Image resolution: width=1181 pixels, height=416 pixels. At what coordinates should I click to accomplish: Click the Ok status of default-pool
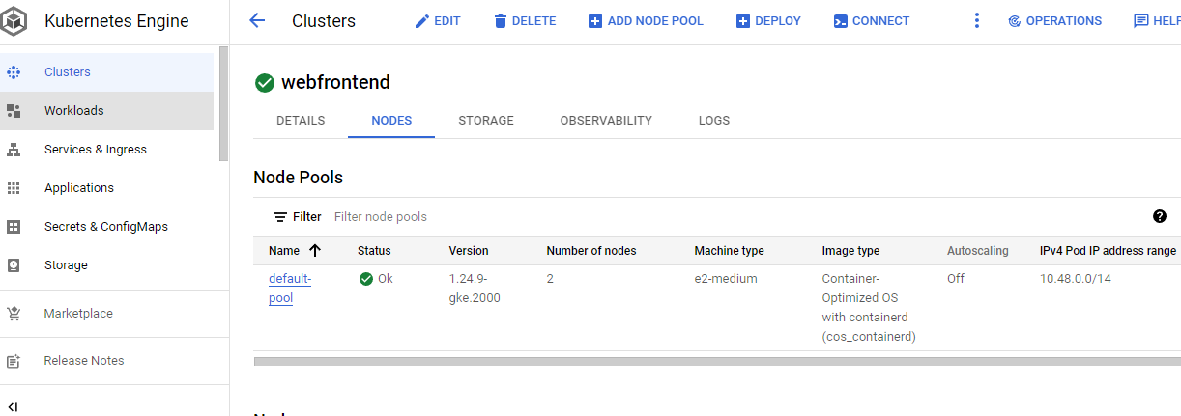tap(376, 279)
